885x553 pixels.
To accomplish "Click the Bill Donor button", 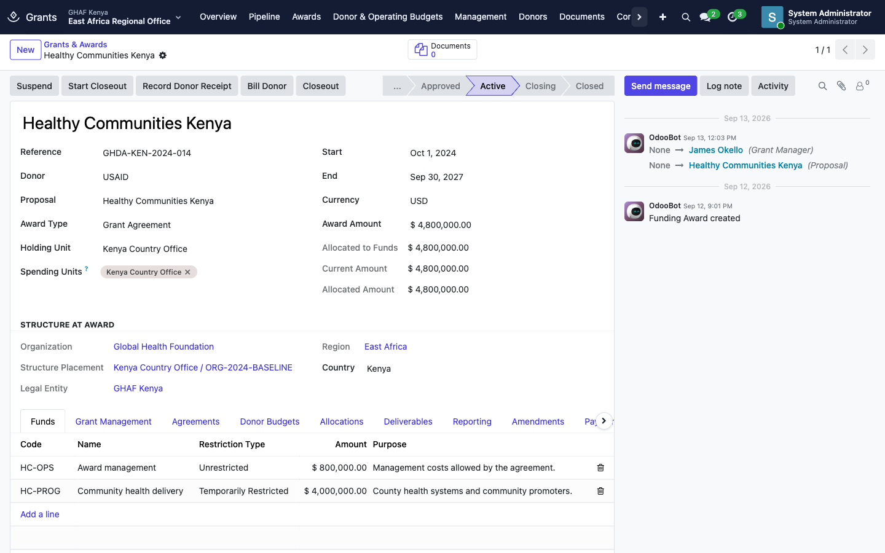I will click(x=267, y=86).
